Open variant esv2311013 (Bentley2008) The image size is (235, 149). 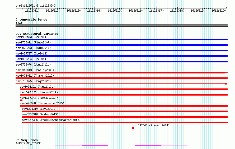(35, 70)
